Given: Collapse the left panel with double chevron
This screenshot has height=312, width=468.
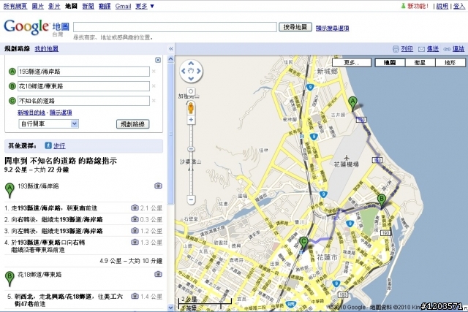Looking at the screenshot, I should click(x=170, y=49).
